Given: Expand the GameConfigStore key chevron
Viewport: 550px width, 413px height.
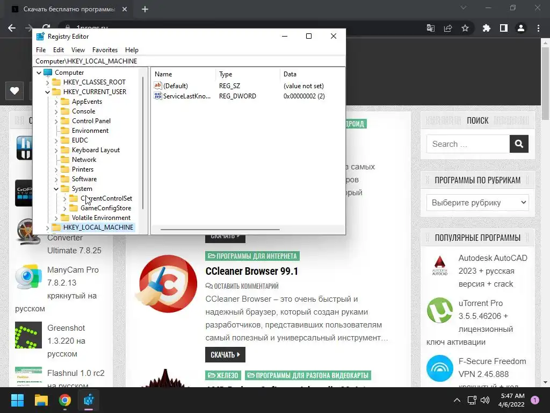Looking at the screenshot, I should (x=64, y=209).
